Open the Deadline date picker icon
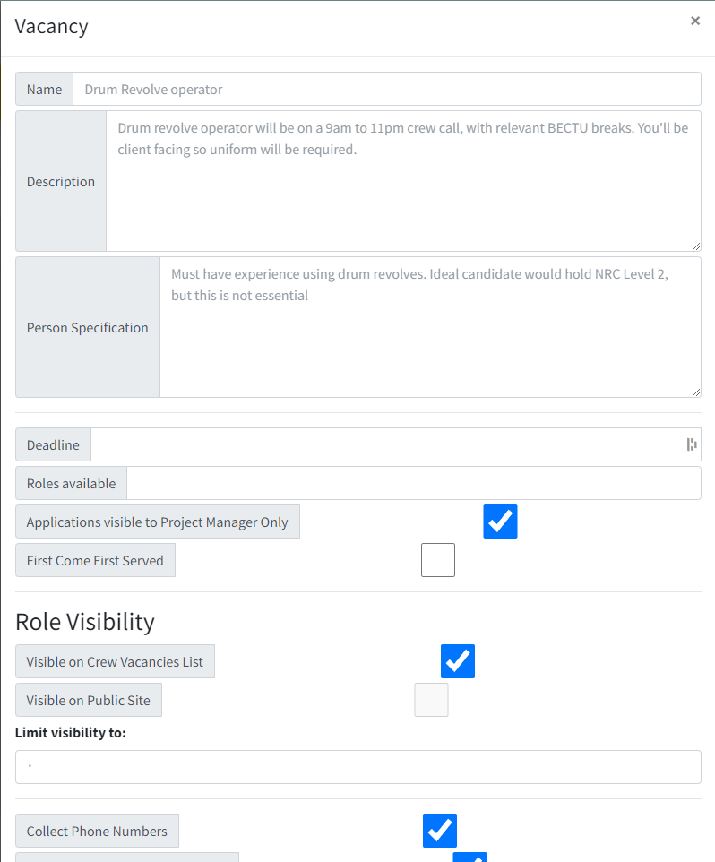Viewport: 715px width, 862px height. point(691,444)
